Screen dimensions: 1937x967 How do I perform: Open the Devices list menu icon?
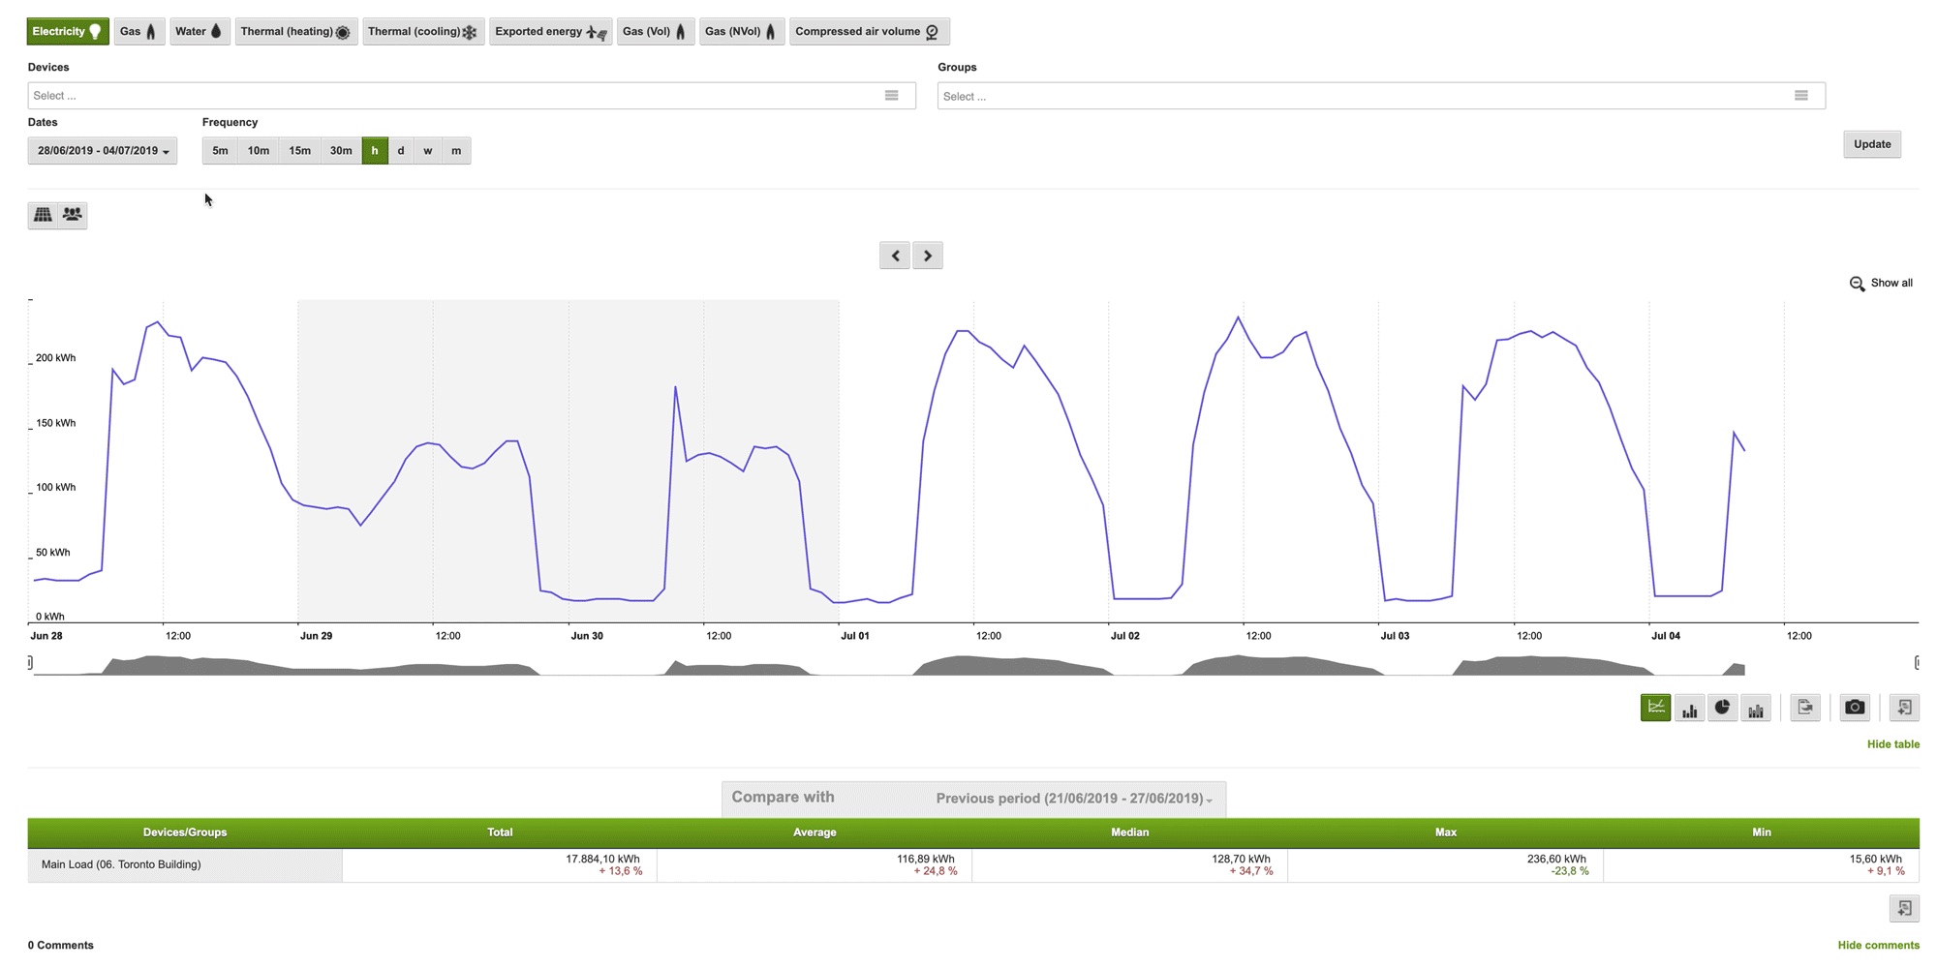[x=892, y=96]
